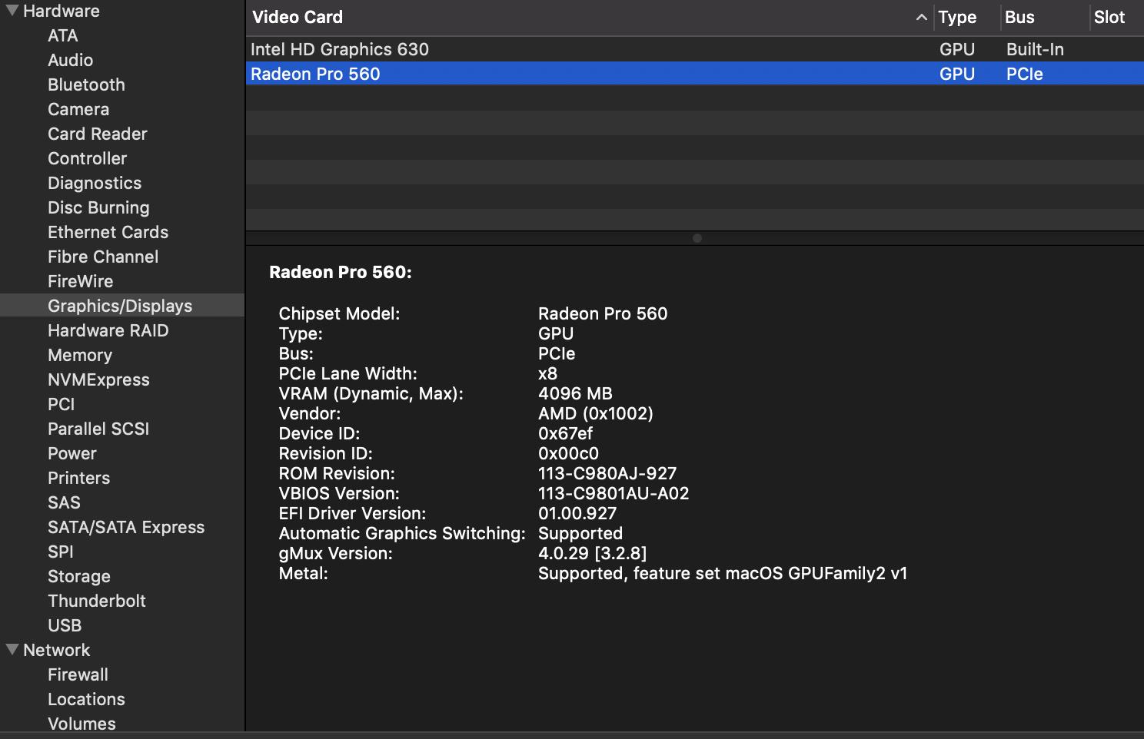Choose Fibre Channel in sidebar
Screen dimensions: 1144x739
(x=103, y=257)
